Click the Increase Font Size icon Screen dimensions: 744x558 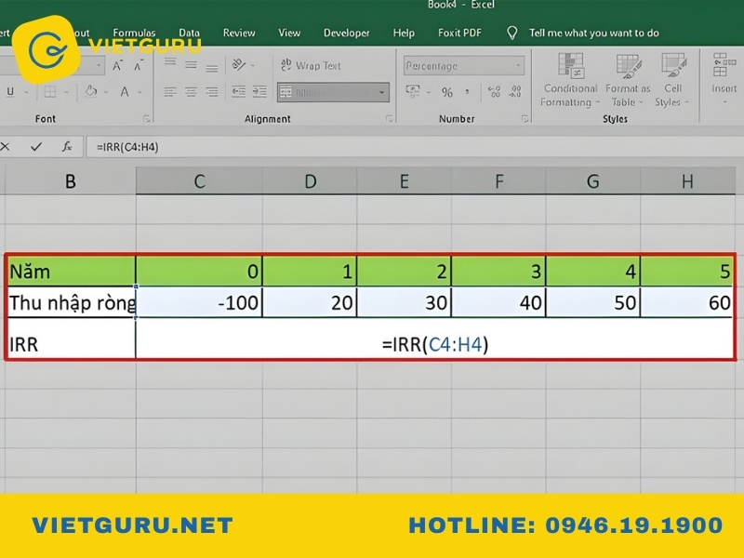pyautogui.click(x=117, y=66)
